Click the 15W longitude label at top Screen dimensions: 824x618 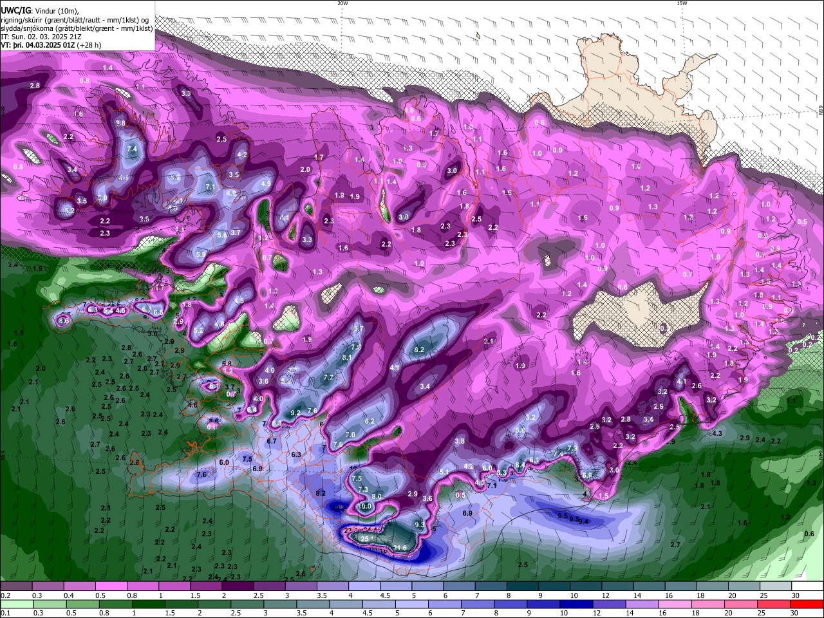(x=682, y=3)
